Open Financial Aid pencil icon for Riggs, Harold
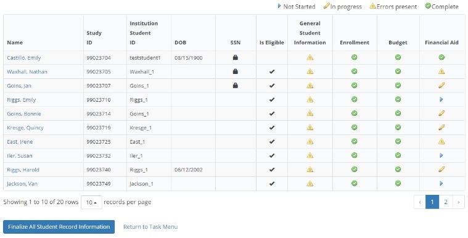Viewport: 468px width, 238px height. pos(441,170)
